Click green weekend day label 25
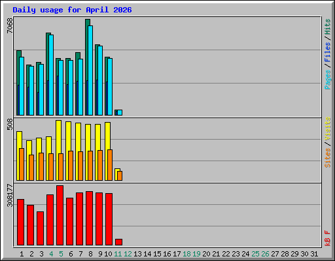This screenshot has width=335, height=261. 255,254
